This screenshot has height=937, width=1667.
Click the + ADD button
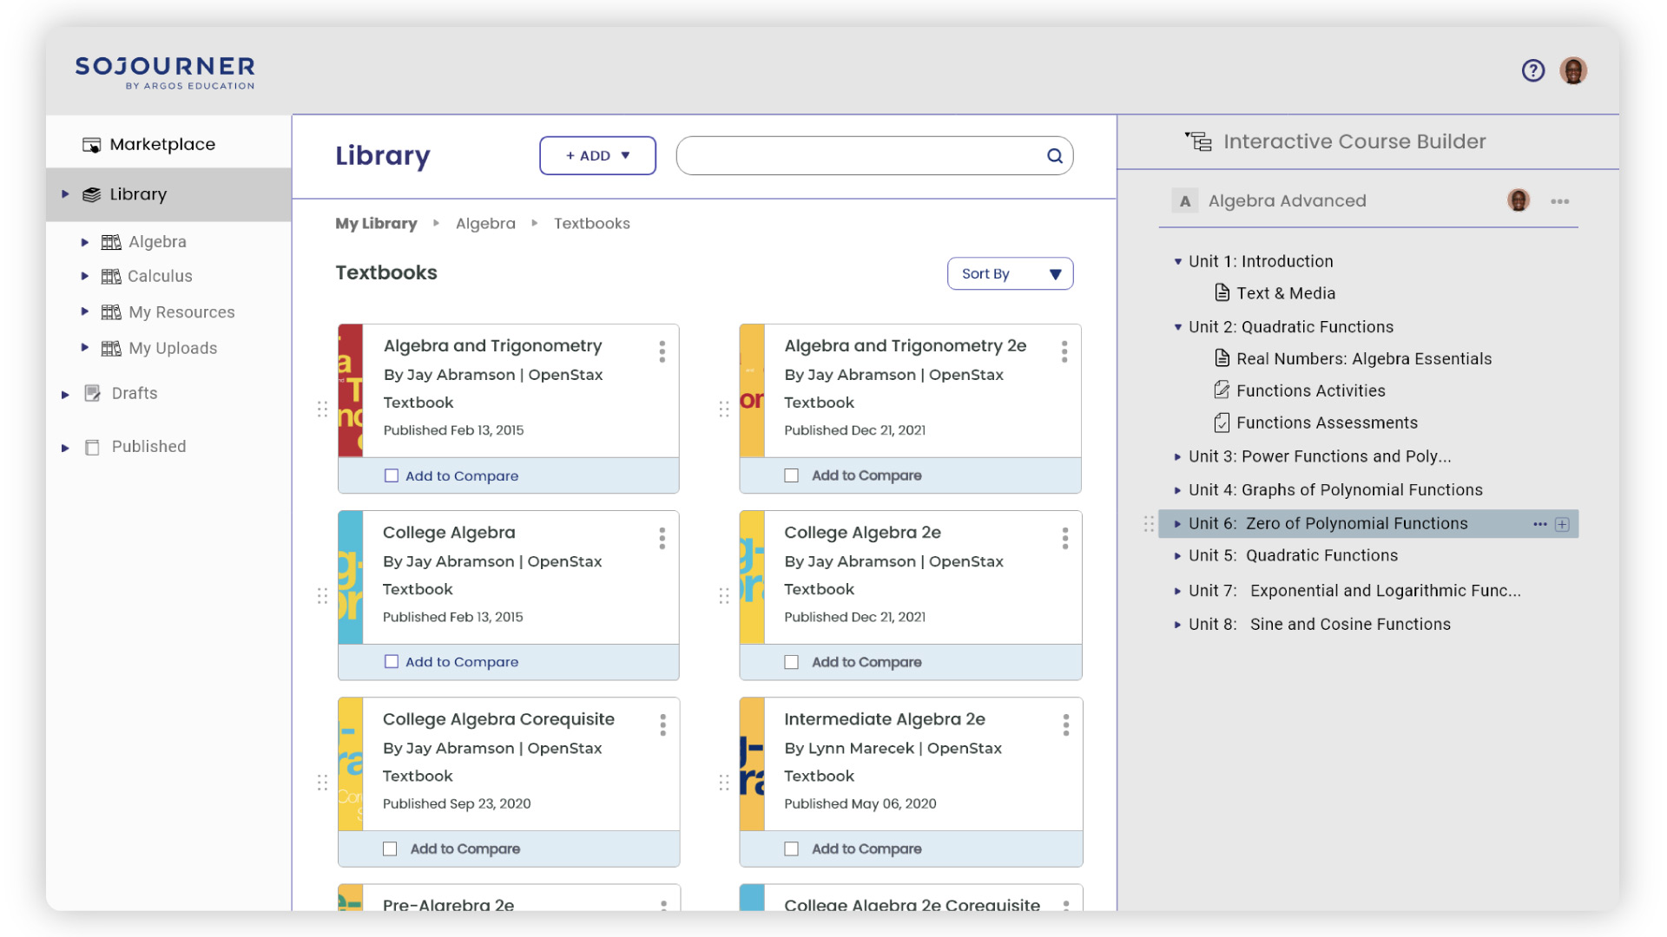coord(597,155)
